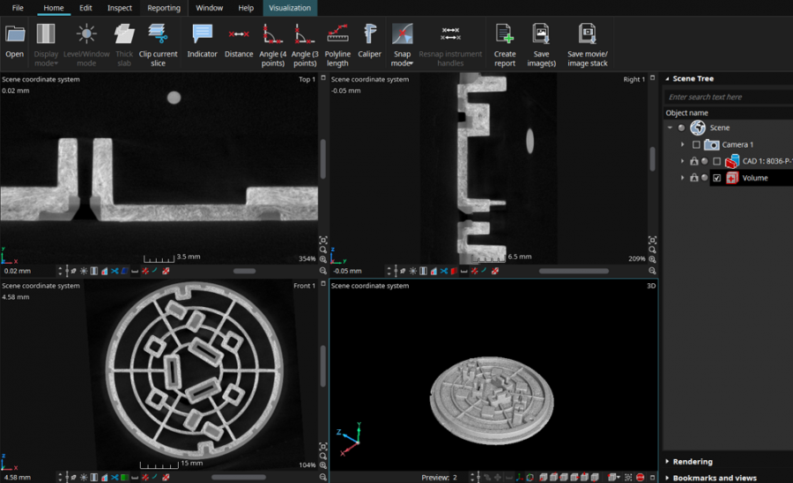This screenshot has width=793, height=483.
Task: Check the Camera 1 visibility checkbox
Action: coord(696,144)
